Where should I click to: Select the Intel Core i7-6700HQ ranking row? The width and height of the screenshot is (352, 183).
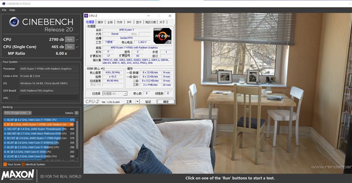tap(39, 143)
